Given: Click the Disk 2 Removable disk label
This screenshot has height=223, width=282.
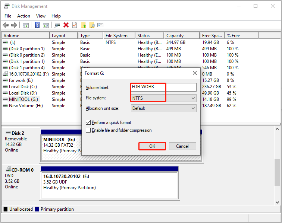Looking at the screenshot, I should pos(21,145).
